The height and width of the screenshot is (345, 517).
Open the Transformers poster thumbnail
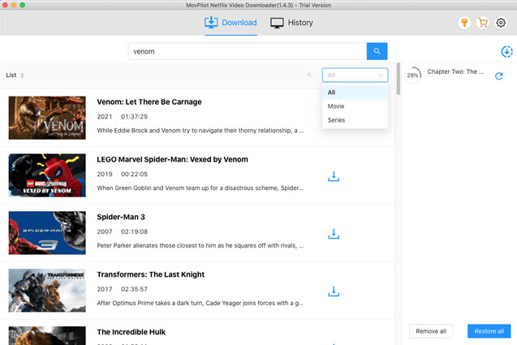[x=47, y=291]
